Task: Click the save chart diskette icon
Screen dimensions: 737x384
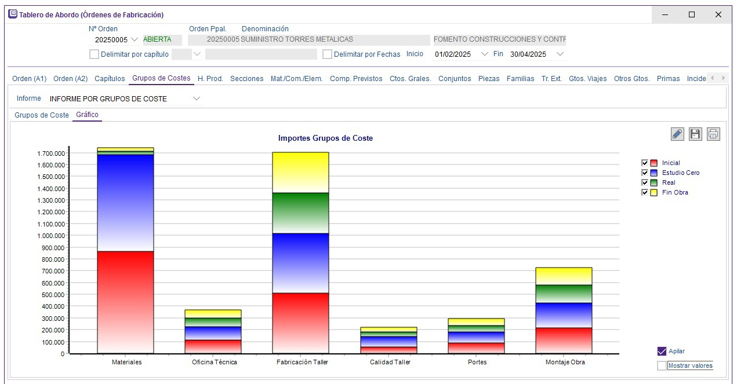Action: pyautogui.click(x=695, y=134)
